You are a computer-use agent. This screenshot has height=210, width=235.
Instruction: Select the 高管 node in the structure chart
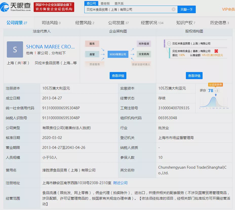92,54
